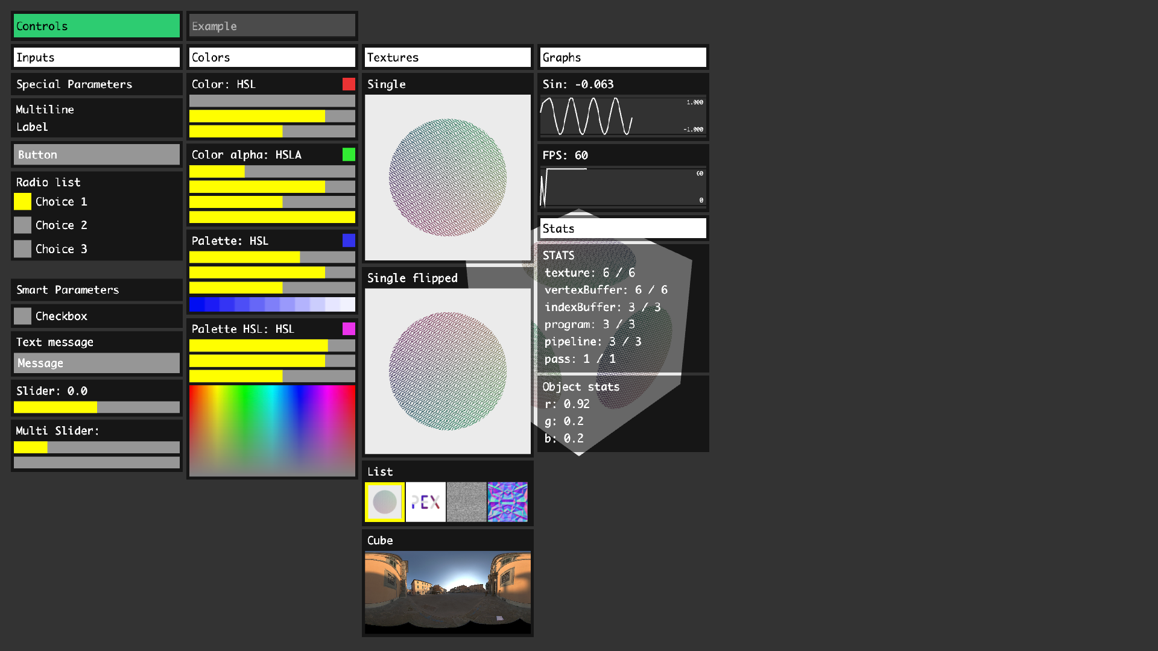Select the gray noise texture thumbnail
Screen dimensions: 1158x651
(x=466, y=502)
